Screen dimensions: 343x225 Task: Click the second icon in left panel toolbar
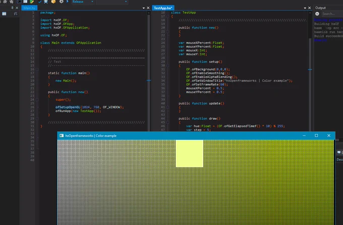16,14
